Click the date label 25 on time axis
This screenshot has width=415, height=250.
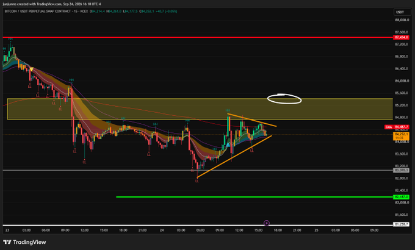tap(316, 230)
